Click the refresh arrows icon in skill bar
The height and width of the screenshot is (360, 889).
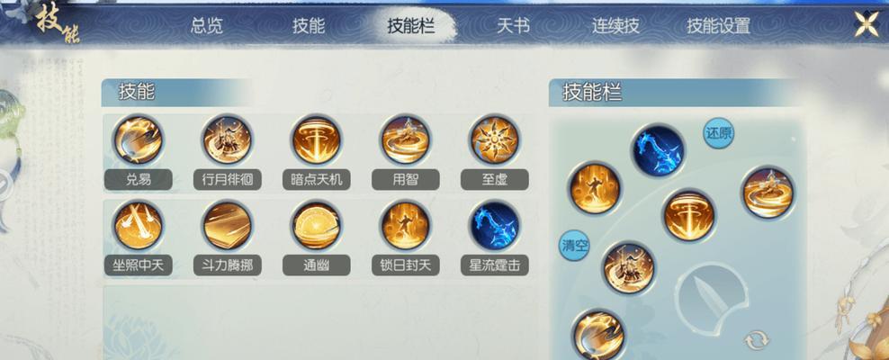coord(757,341)
